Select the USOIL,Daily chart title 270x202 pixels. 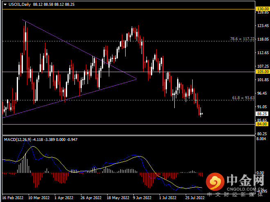tap(20, 5)
